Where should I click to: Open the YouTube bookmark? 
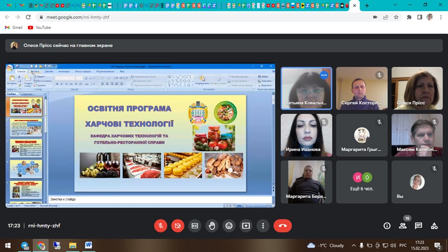(40, 28)
